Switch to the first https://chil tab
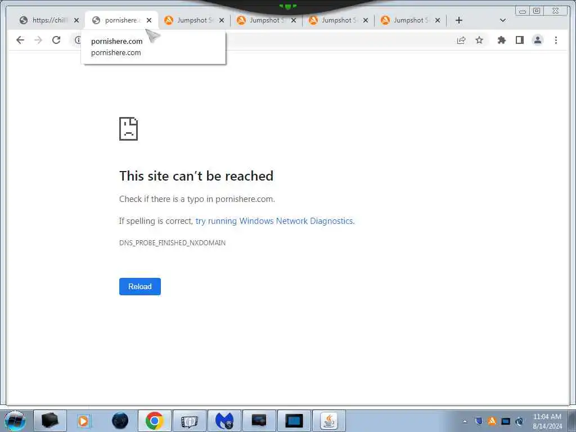 (44, 20)
